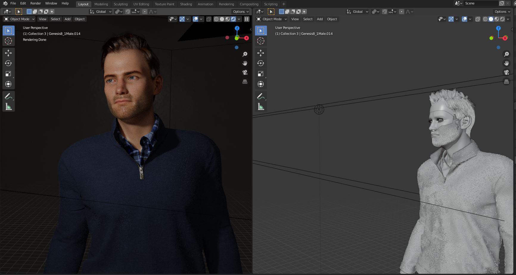This screenshot has width=516, height=275.
Task: Open the Blender logo application menu
Action: [5, 3]
